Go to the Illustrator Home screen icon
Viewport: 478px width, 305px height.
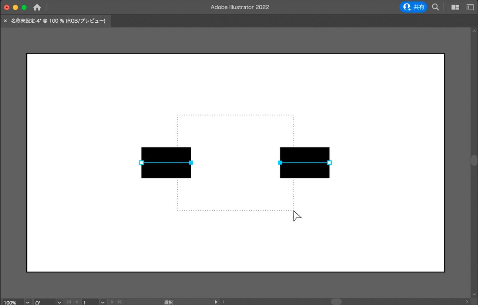37,7
